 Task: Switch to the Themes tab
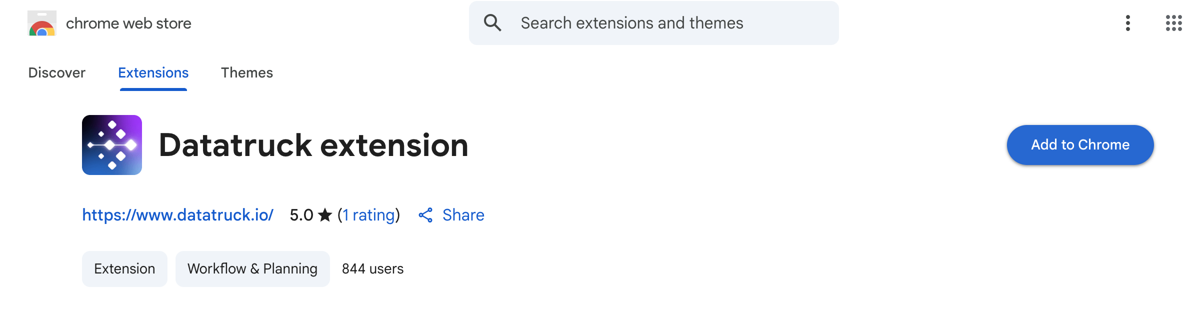[247, 73]
